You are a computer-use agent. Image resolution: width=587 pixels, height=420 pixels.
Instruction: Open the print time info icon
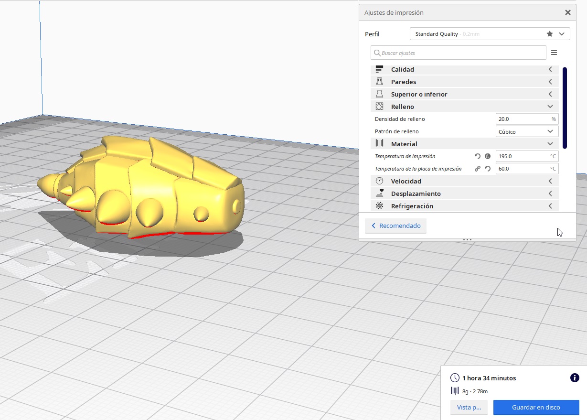575,377
